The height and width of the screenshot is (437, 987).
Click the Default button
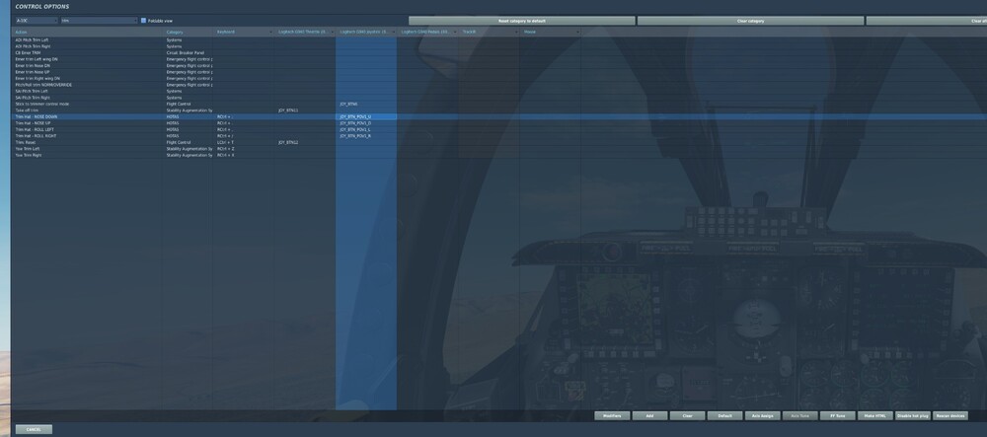724,416
